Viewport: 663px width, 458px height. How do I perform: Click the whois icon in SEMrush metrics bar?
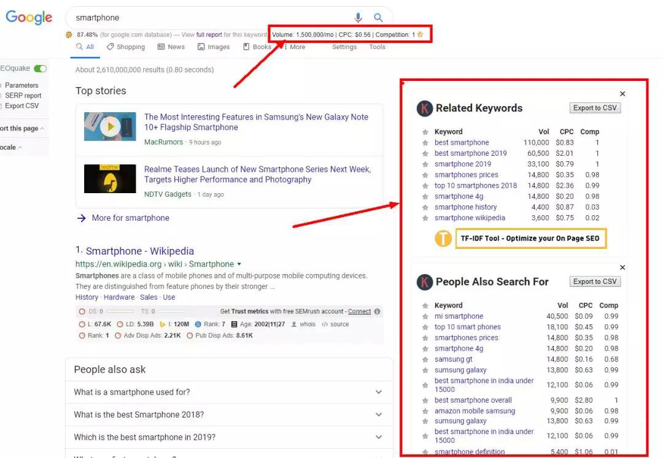pos(294,324)
